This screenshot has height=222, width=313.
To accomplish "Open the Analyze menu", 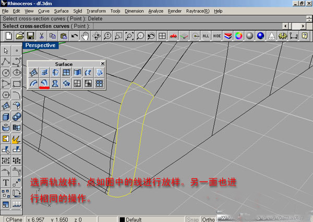I will tap(156, 10).
